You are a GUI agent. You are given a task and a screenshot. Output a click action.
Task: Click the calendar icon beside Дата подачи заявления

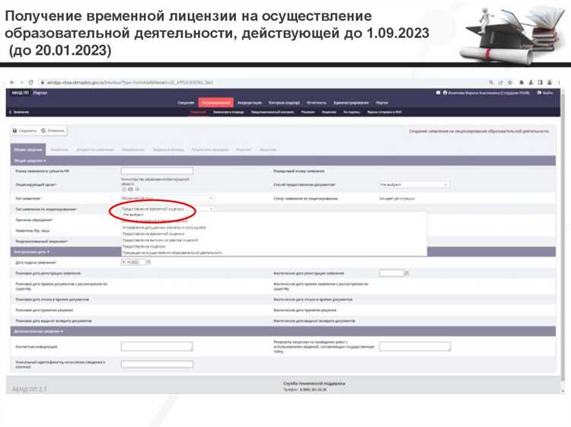pos(148,263)
